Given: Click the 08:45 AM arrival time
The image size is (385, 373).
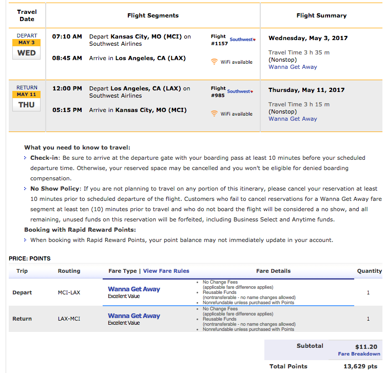Looking at the screenshot, I should pos(67,58).
